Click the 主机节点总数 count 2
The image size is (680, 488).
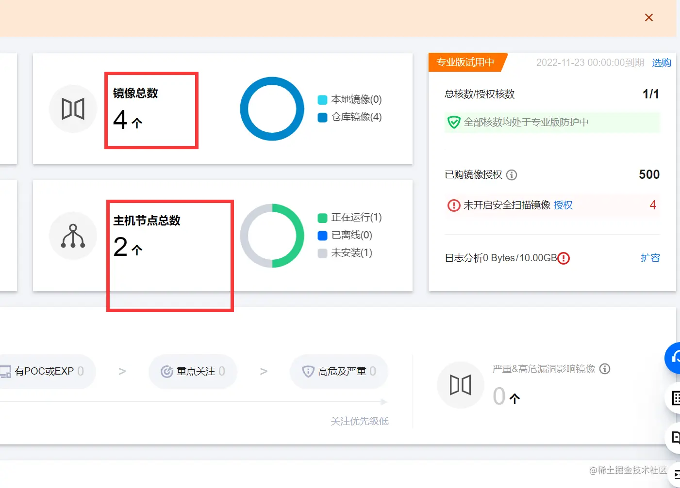point(120,247)
